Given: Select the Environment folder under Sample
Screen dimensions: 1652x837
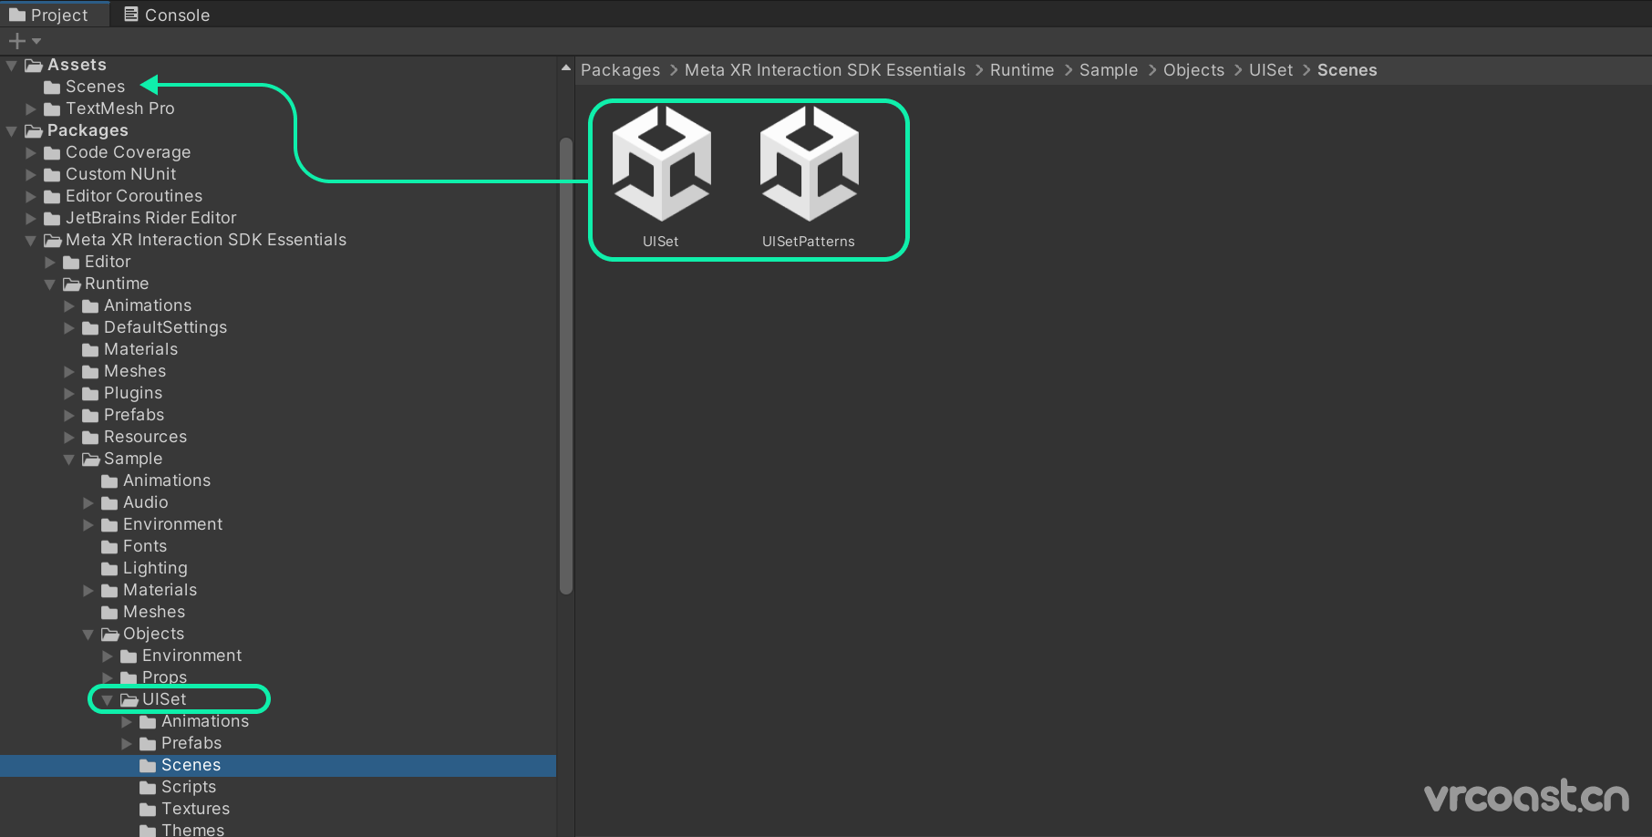Looking at the screenshot, I should coord(161,524).
